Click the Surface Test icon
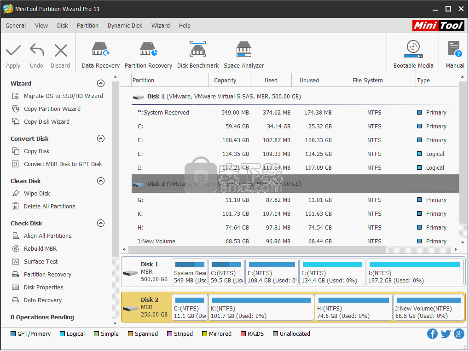This screenshot has width=469, height=351. (x=16, y=262)
